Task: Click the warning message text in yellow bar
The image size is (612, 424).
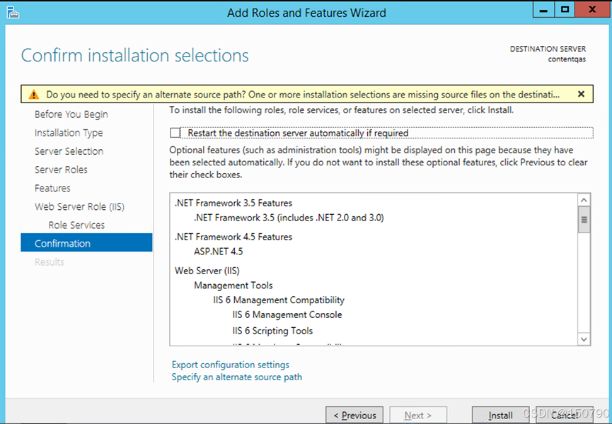Action: point(303,94)
